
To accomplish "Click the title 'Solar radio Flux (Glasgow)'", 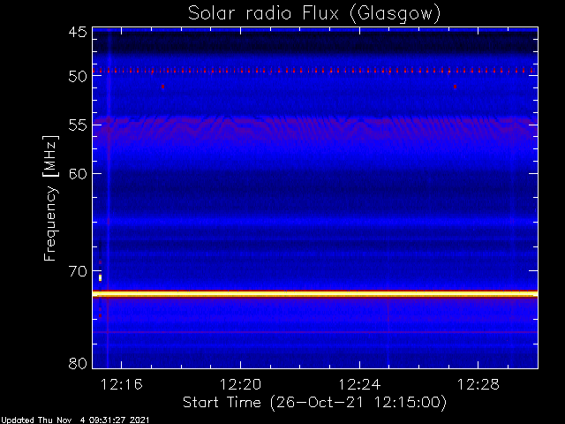I will point(314,14).
